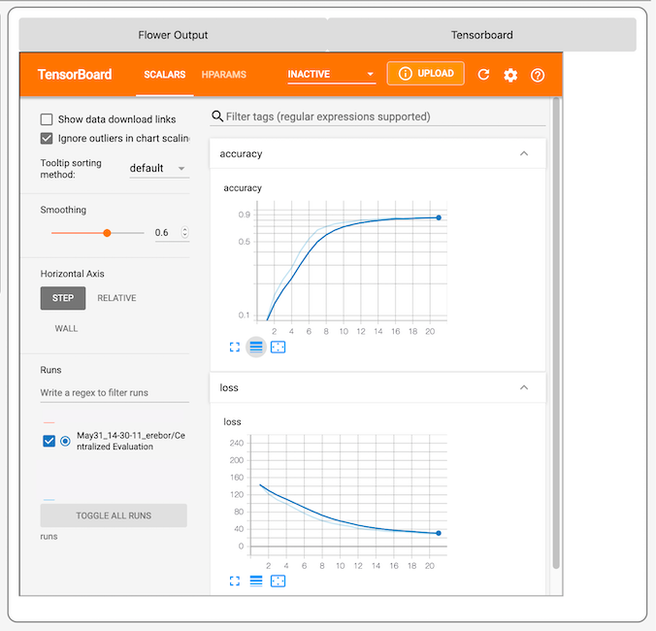Click the search icon in filter tags
Screen dimensions: 656x631
tap(217, 116)
